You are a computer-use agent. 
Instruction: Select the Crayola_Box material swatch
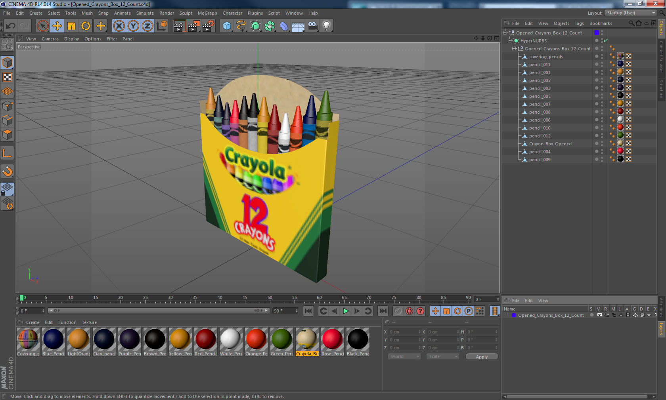pos(307,342)
